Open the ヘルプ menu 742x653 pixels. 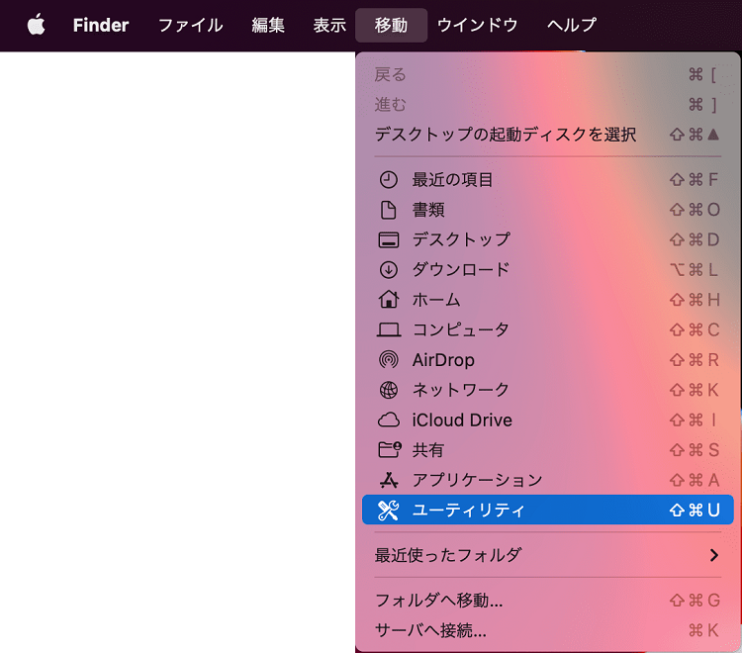(572, 25)
